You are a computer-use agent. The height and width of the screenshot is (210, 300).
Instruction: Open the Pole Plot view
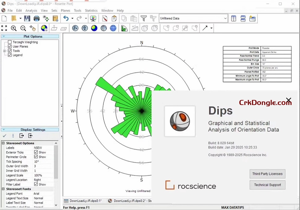click(x=75, y=28)
